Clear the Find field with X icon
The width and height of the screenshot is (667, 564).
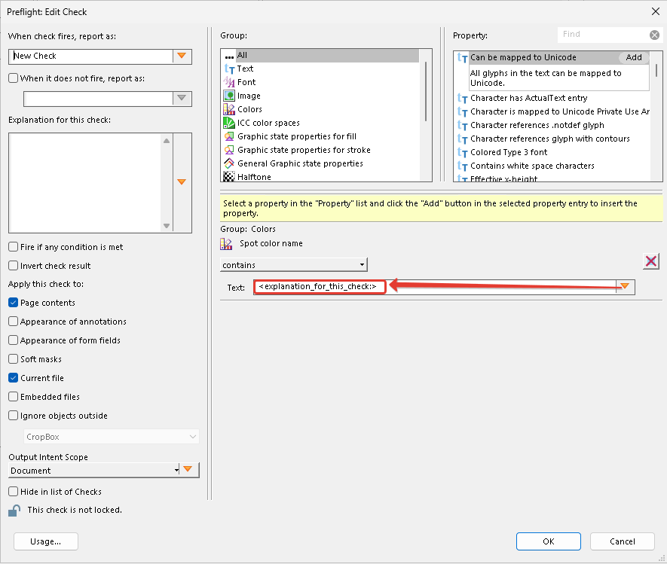point(655,35)
